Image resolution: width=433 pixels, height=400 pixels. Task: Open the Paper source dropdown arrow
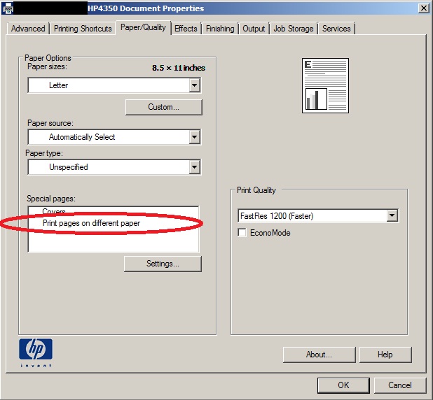(x=195, y=137)
